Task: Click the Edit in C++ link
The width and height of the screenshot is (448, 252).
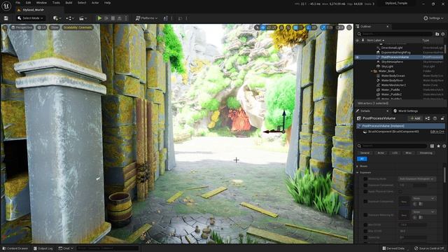Action: coord(437,132)
